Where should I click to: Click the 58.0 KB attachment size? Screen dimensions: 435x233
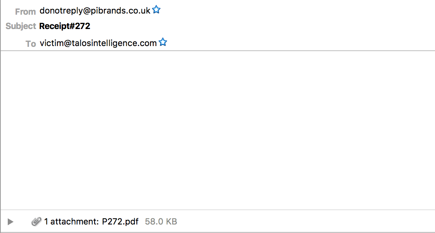161,221
